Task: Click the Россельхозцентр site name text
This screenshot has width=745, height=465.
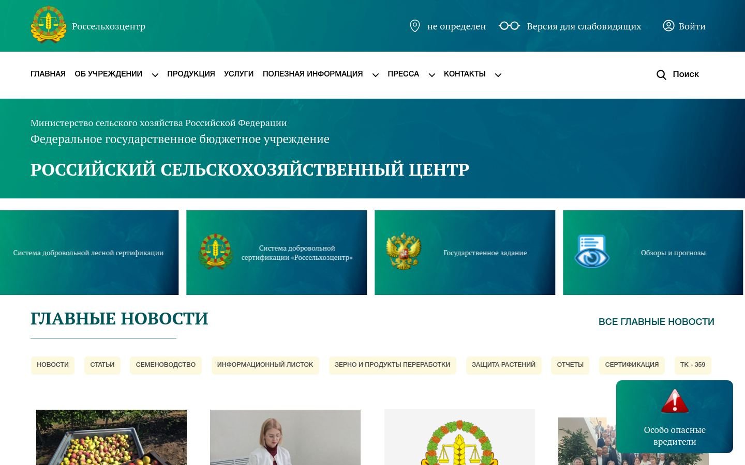Action: pos(108,26)
